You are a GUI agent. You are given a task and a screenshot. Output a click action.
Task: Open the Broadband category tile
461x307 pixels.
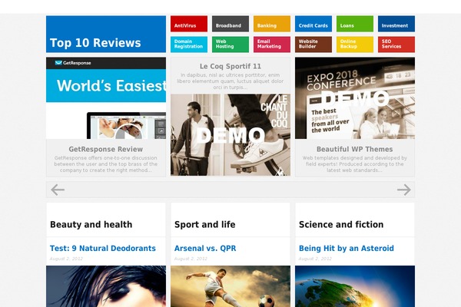pos(230,24)
